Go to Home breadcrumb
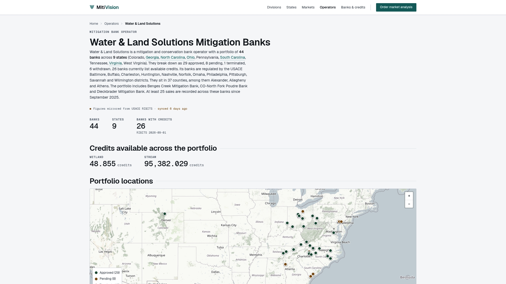 click(x=94, y=24)
